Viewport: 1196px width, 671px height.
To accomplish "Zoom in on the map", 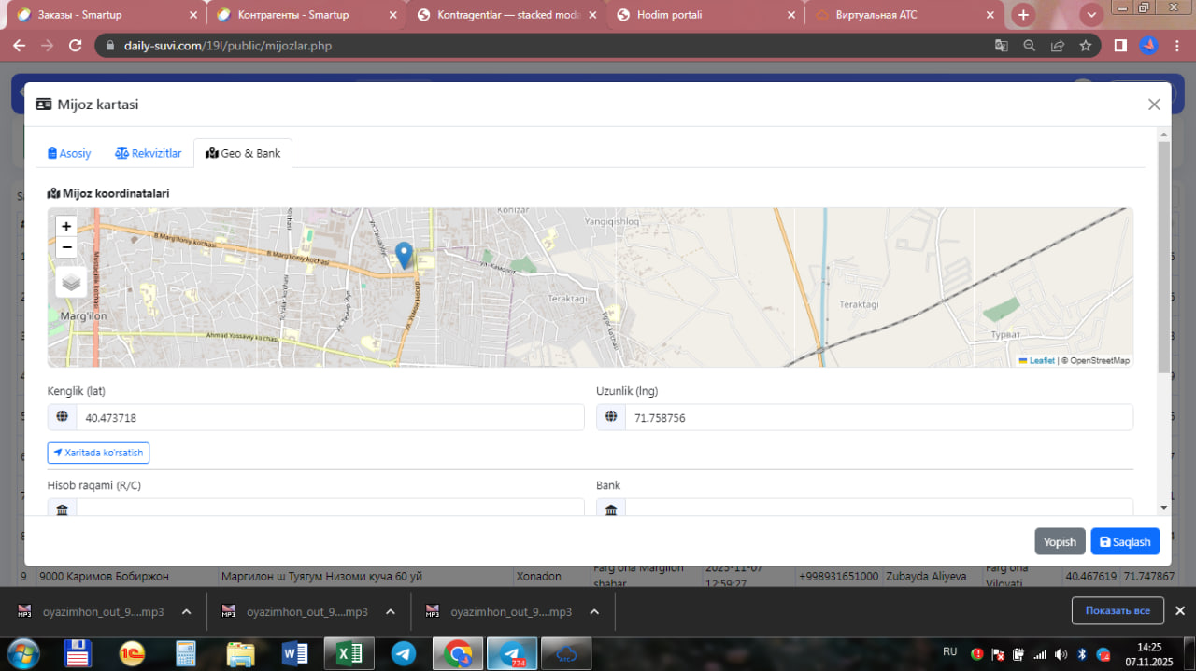I will tap(66, 226).
